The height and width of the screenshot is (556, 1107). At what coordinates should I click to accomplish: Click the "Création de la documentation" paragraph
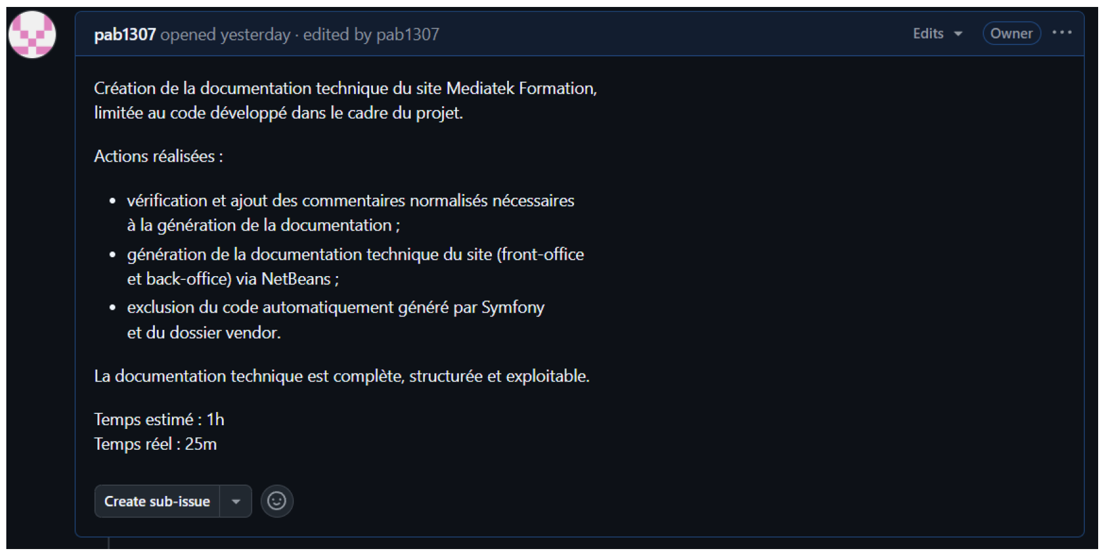coord(345,100)
